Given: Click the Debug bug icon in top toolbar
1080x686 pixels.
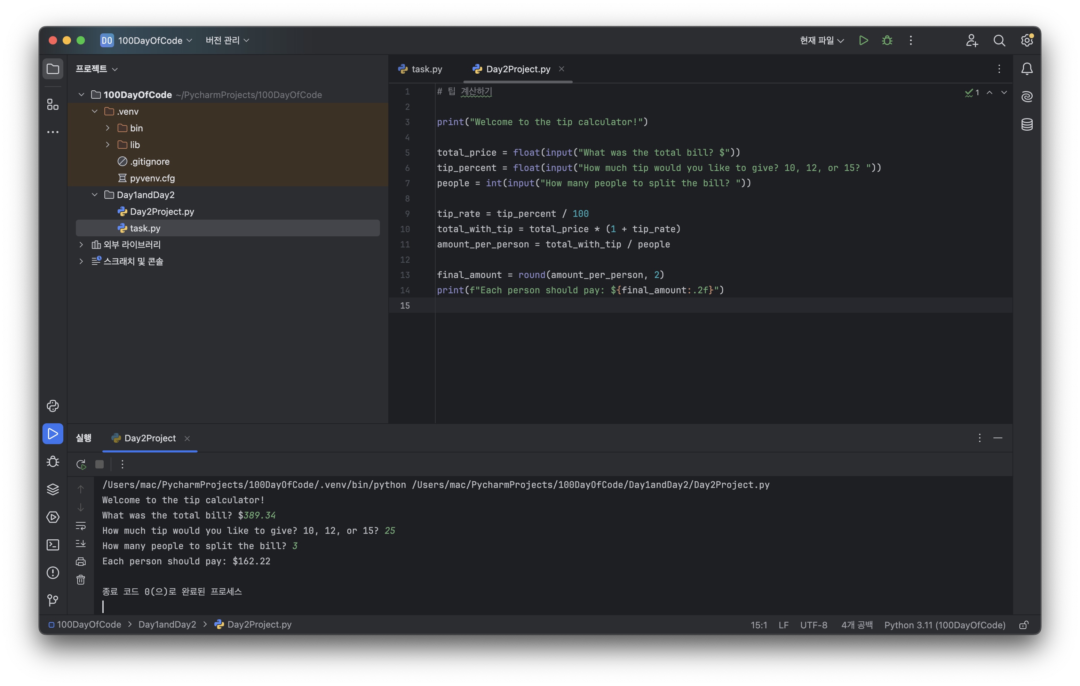Looking at the screenshot, I should [887, 40].
